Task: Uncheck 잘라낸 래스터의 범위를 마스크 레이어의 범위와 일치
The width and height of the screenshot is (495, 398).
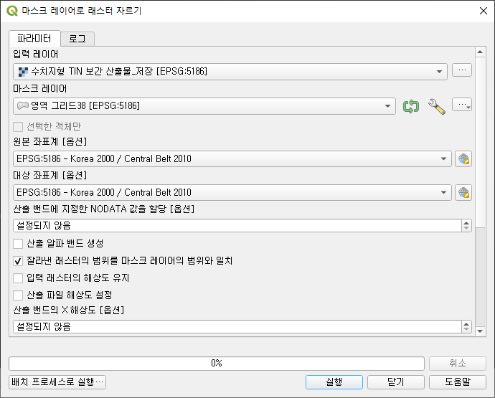Action: pos(18,261)
